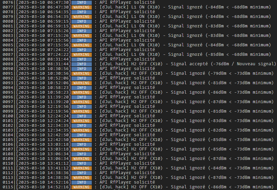Viewport: 277px width, 190px height.
Task: Click the INFO badge on line 0108
Action: [81, 154]
